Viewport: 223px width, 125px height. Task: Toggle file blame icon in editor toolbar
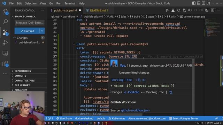point(190,10)
